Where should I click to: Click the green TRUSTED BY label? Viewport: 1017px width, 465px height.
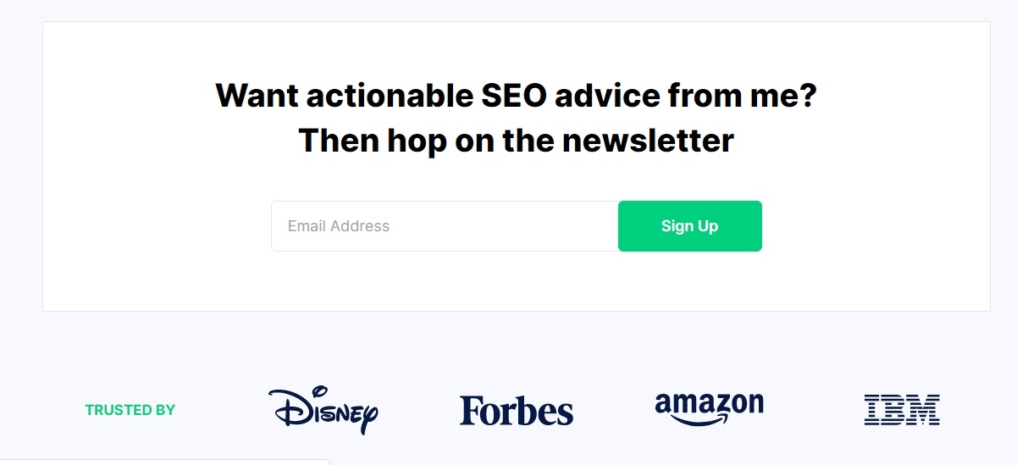130,410
